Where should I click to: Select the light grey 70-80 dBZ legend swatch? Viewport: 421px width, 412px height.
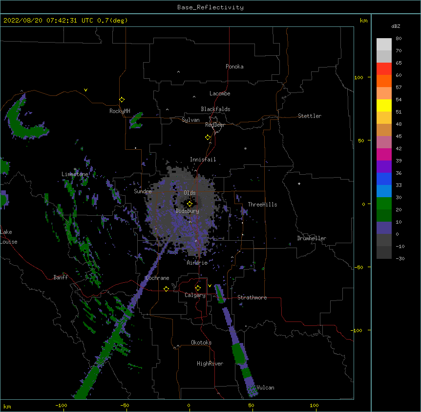[384, 45]
